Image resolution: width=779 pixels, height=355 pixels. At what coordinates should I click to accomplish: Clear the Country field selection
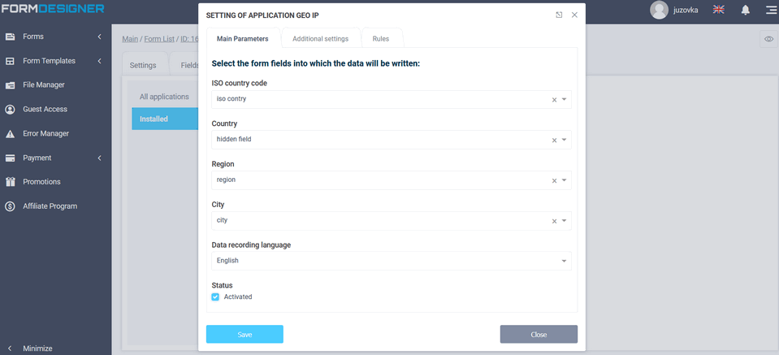click(554, 140)
